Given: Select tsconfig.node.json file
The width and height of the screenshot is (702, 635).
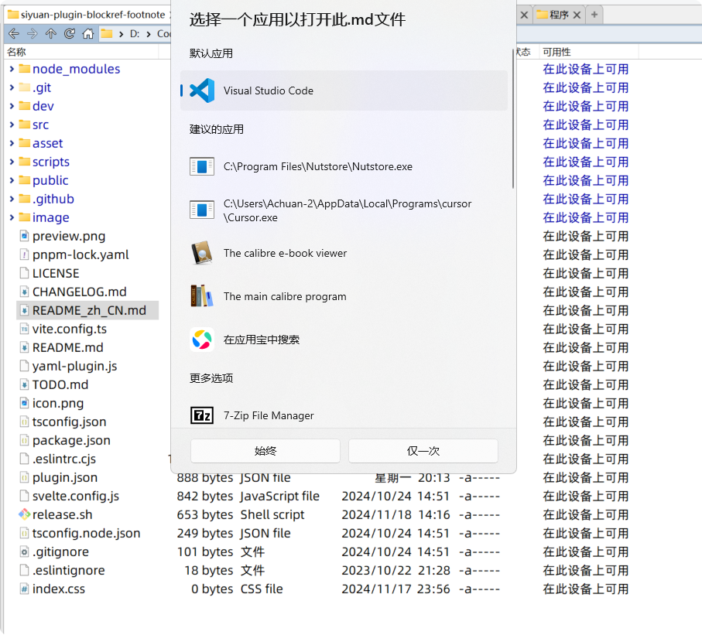Looking at the screenshot, I should coord(87,534).
